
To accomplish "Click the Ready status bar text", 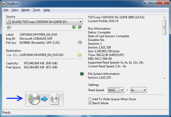I will [x=7, y=112].
